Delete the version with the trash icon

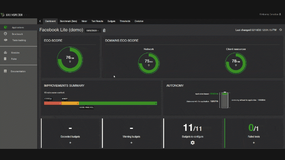[x=104, y=30]
